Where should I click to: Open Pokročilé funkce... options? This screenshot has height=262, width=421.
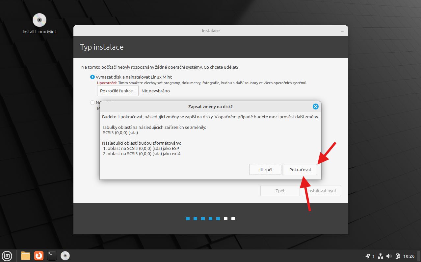tap(118, 91)
